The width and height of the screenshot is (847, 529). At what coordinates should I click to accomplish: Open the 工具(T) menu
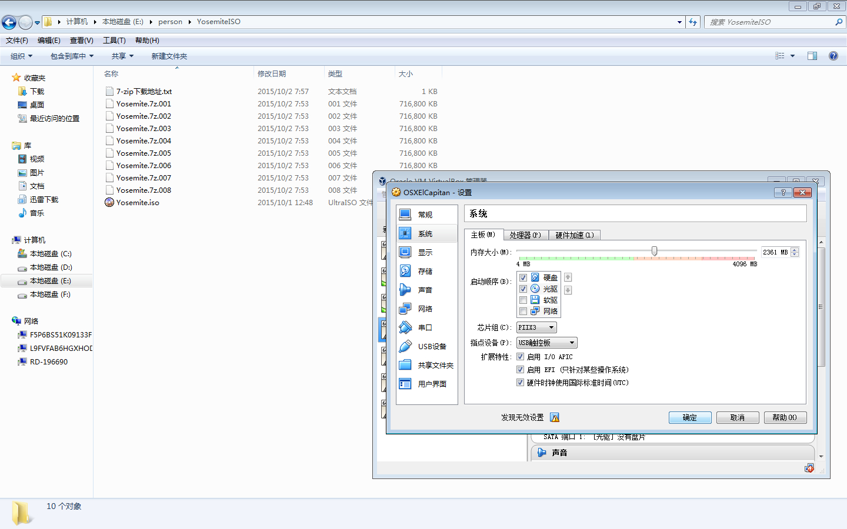(114, 40)
